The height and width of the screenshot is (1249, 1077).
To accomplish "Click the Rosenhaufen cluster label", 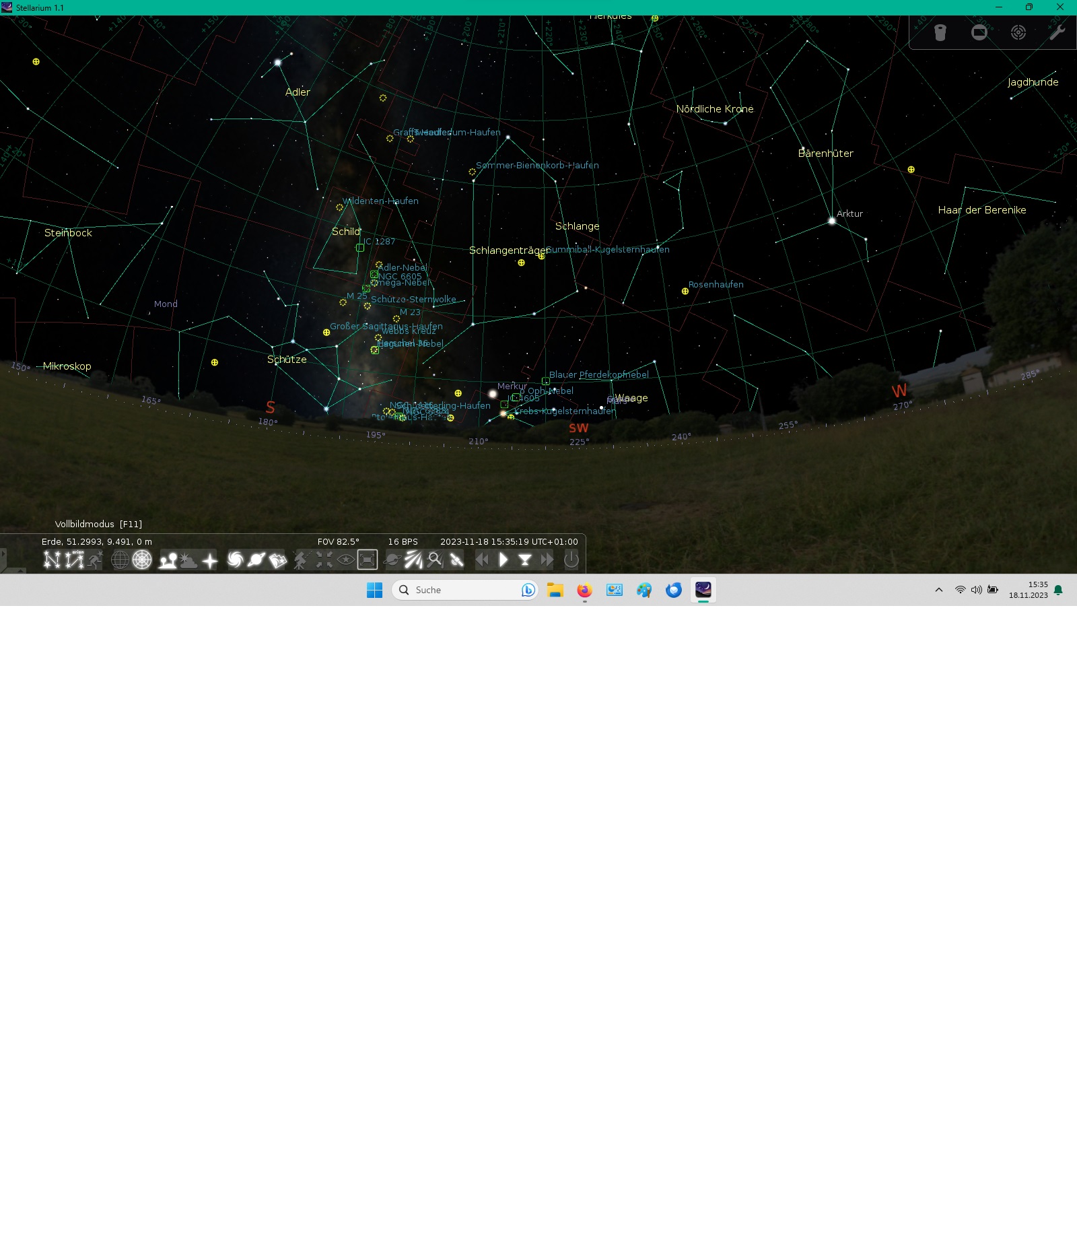I will [x=716, y=284].
